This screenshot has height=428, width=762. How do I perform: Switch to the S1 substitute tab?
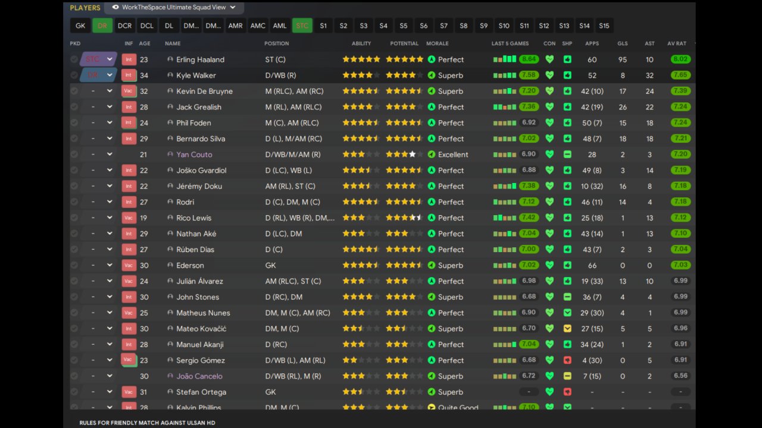pos(323,26)
